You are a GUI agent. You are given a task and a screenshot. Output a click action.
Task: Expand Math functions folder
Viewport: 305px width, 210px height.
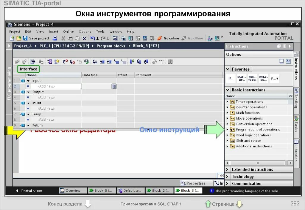pyautogui.click(x=227, y=113)
